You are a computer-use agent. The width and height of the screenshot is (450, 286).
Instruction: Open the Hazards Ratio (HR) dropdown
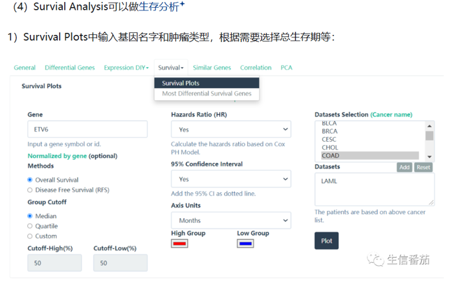(231, 129)
